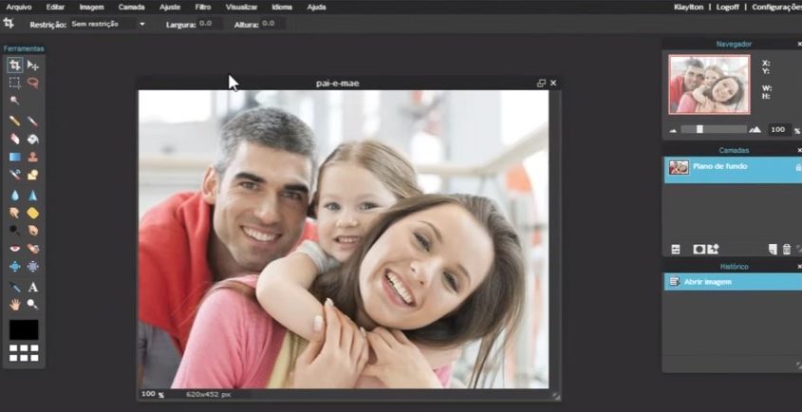Delete layer using trash icon
Screen dimensions: 802x412
coord(786,249)
